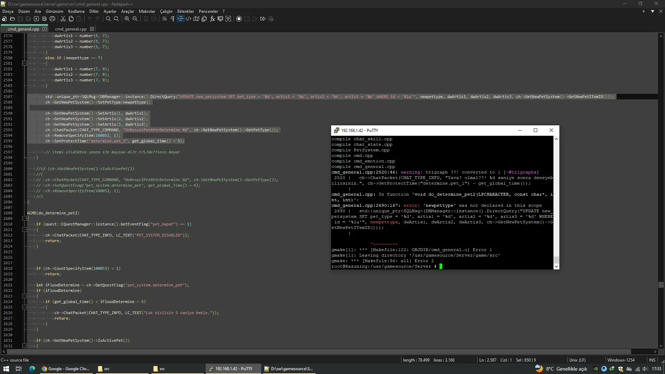Click the Cut scissors icon
665x374 pixels.
(63, 19)
